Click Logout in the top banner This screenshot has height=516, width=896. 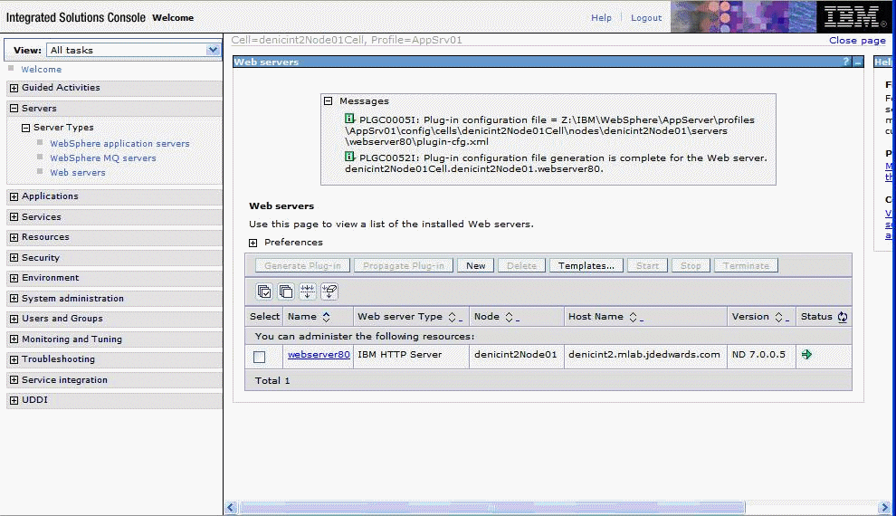click(x=646, y=18)
